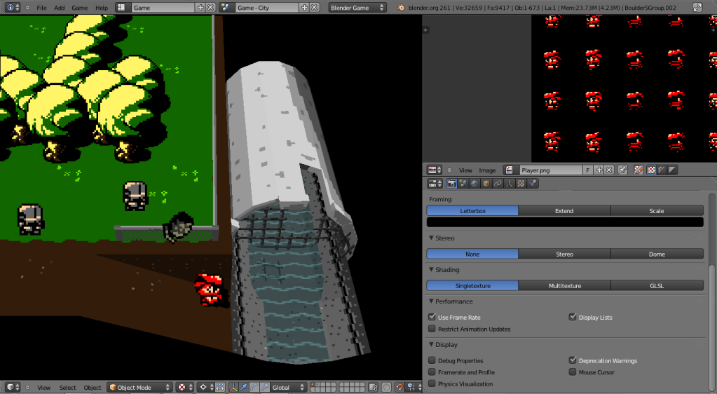This screenshot has width=717, height=394.
Task: Toggle snap during transform magnet icon
Action: click(400, 388)
